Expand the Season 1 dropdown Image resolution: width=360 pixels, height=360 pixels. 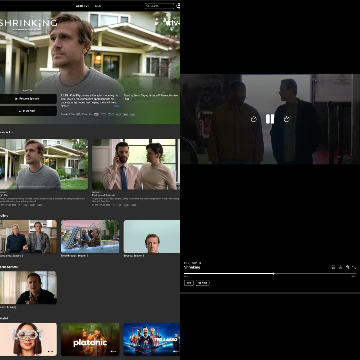click(x=6, y=132)
